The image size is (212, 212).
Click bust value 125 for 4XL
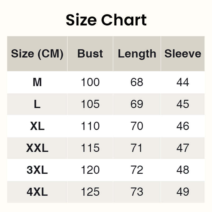pos(90,192)
